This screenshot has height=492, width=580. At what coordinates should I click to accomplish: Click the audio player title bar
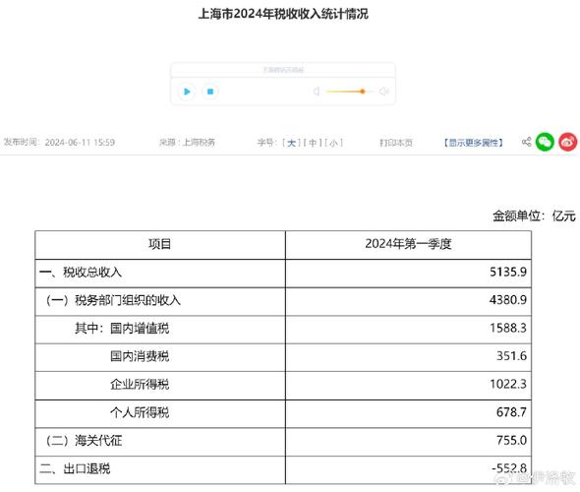(x=283, y=70)
